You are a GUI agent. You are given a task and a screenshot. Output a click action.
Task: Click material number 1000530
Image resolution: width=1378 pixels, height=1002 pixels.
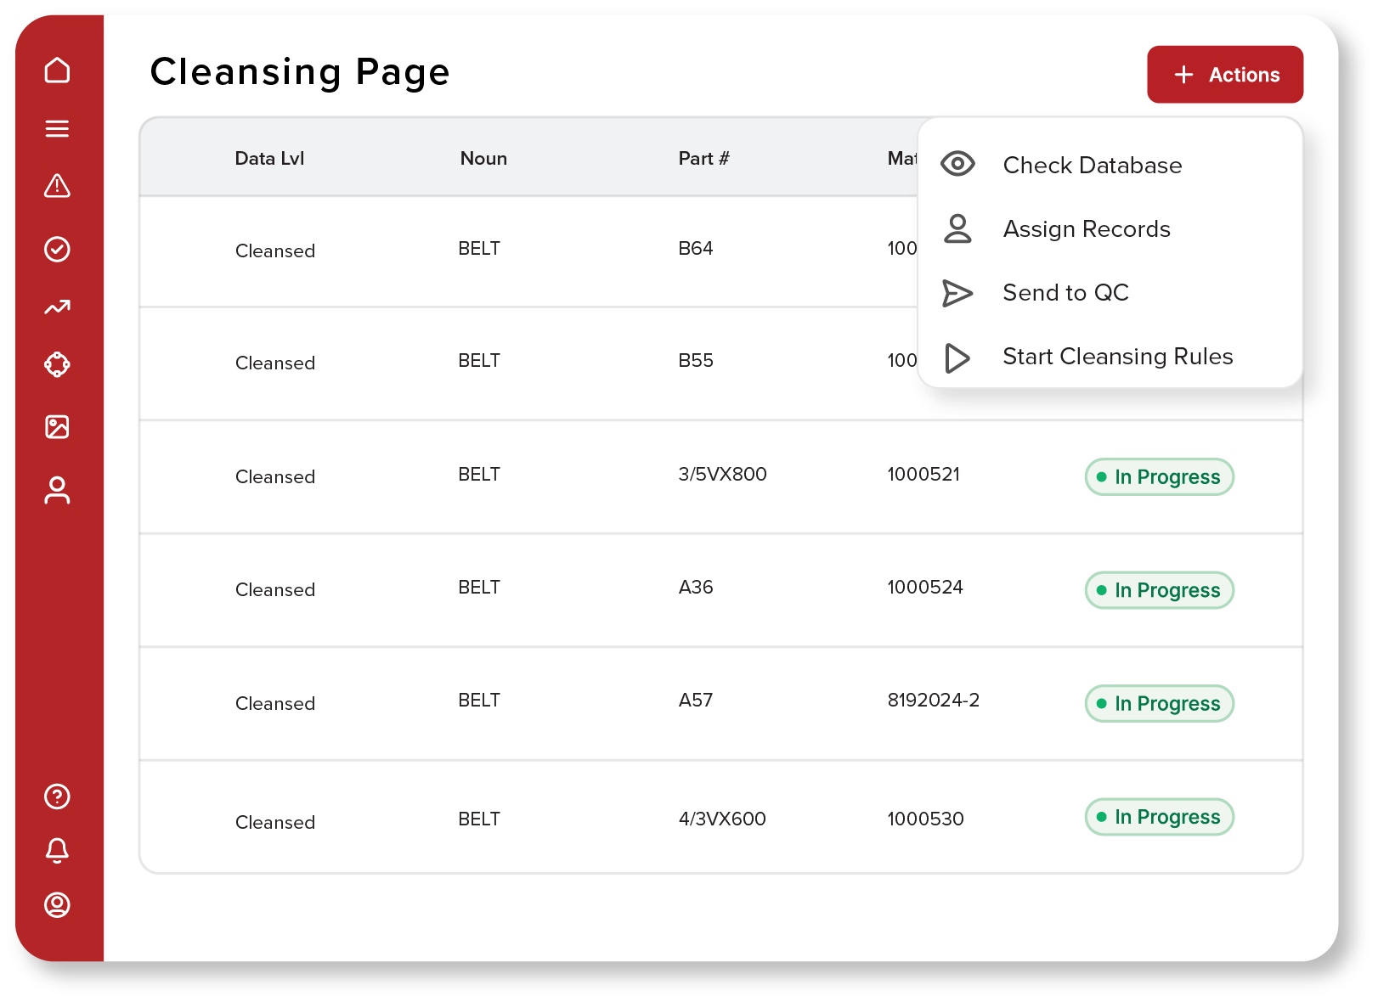pos(925,819)
